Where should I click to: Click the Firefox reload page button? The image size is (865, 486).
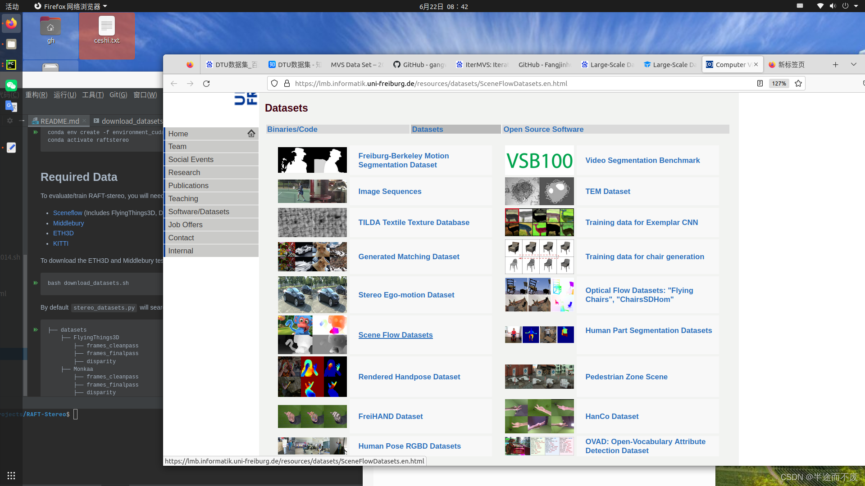pos(206,84)
